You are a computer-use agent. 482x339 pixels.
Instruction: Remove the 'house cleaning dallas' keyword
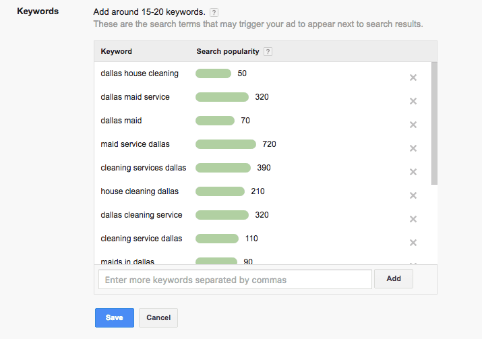tap(413, 195)
